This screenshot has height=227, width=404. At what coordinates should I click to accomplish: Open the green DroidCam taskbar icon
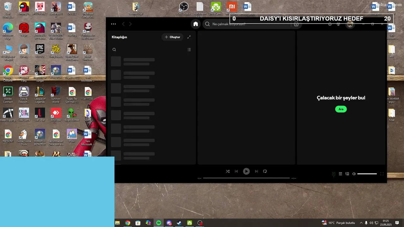[x=189, y=223]
